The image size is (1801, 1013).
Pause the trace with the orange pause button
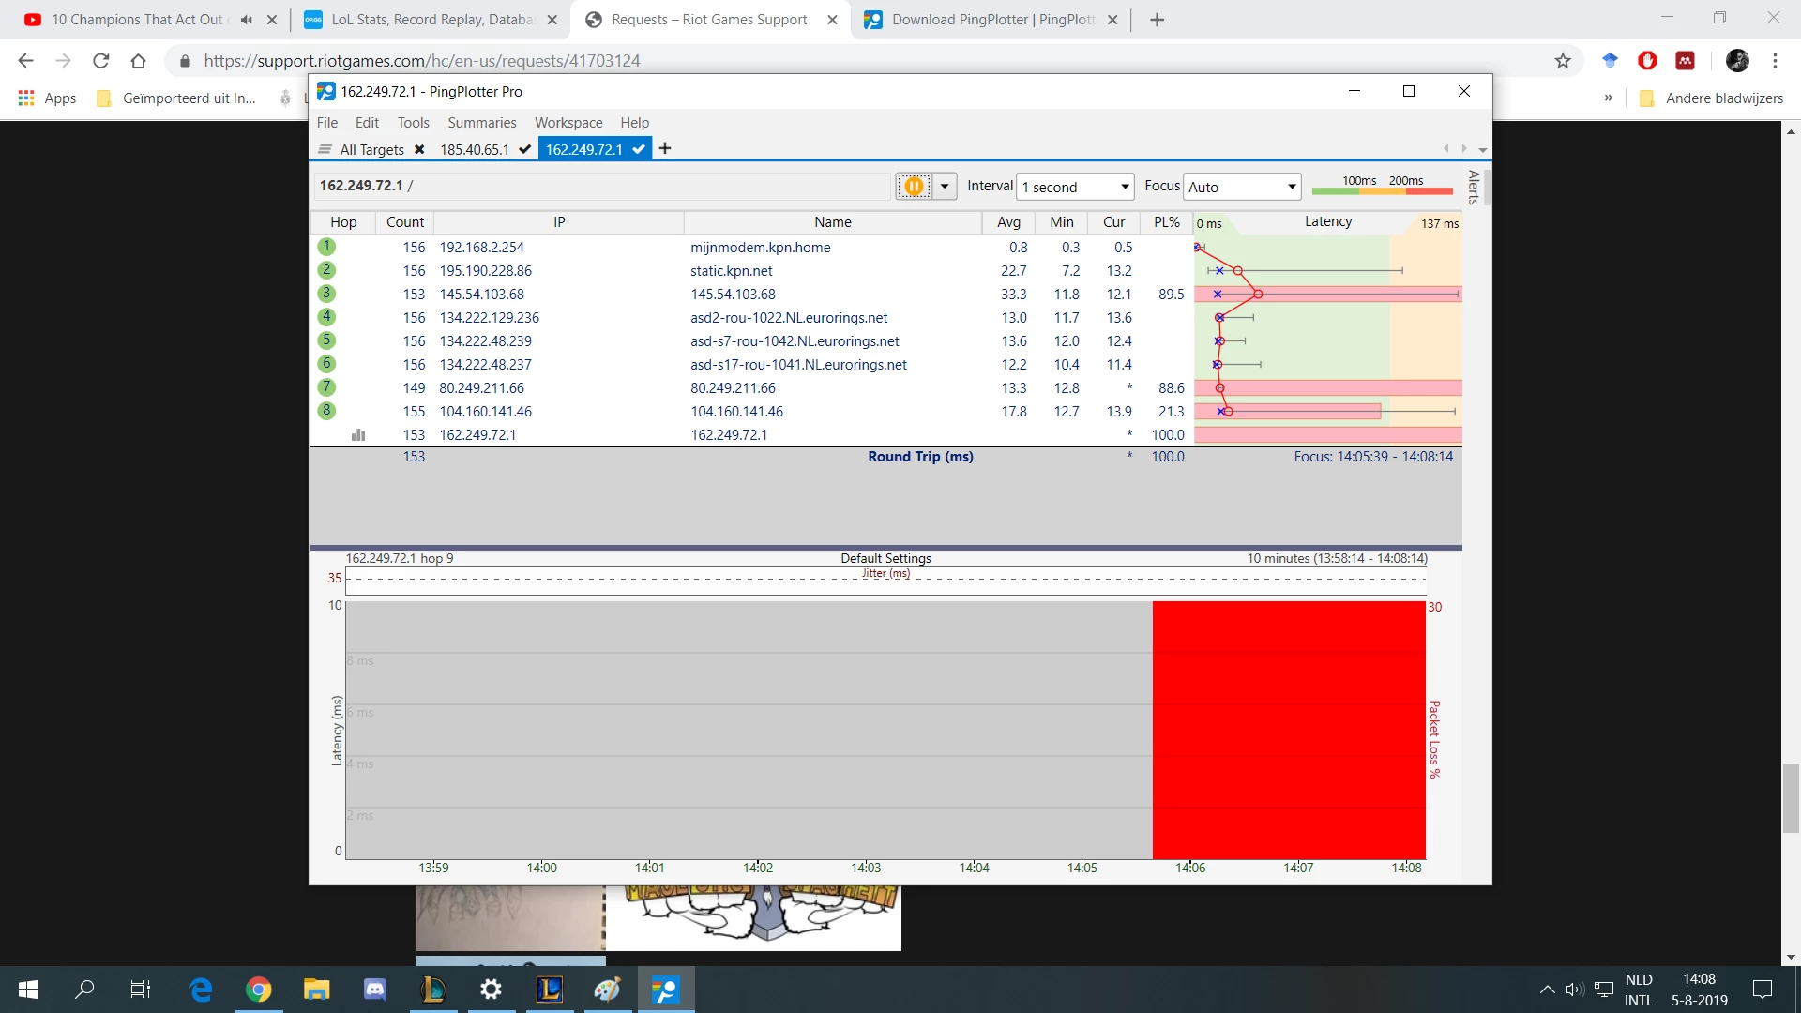tap(914, 186)
